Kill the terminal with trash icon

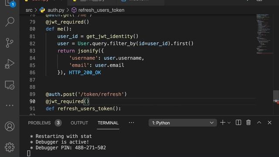(x=248, y=123)
